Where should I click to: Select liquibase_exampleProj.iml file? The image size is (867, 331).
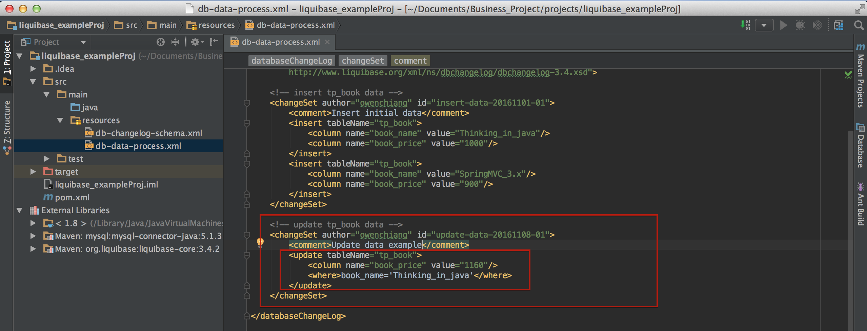coord(101,184)
